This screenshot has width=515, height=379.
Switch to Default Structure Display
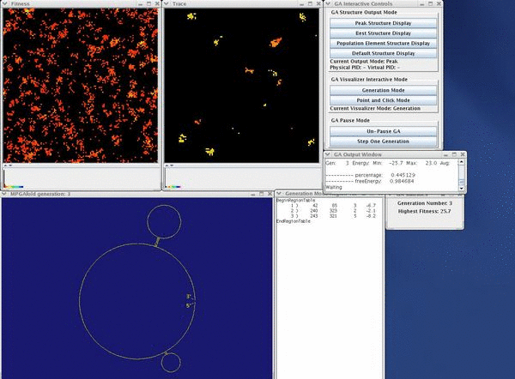coord(384,53)
